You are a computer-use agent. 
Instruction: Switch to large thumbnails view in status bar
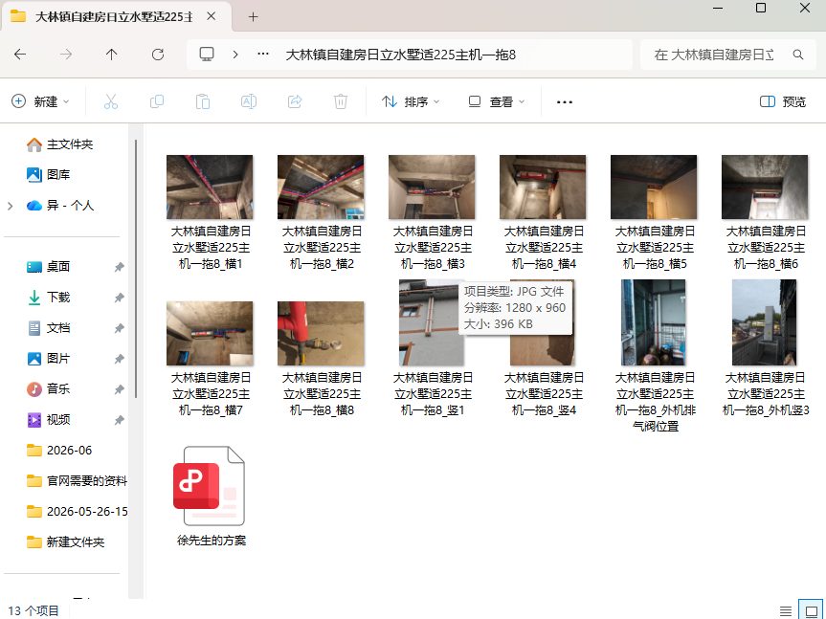click(x=812, y=610)
